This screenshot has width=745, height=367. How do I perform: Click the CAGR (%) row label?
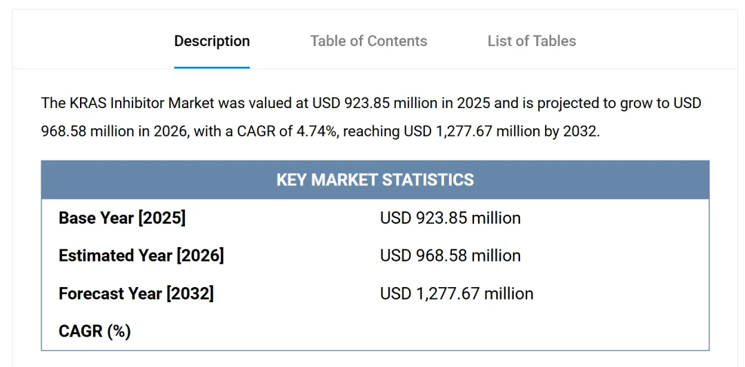click(95, 332)
